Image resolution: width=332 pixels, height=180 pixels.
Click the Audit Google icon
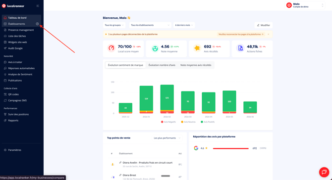tap(5, 48)
